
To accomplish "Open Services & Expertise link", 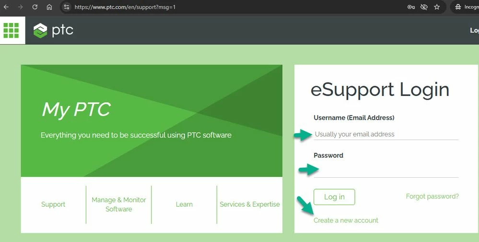I will (250, 205).
